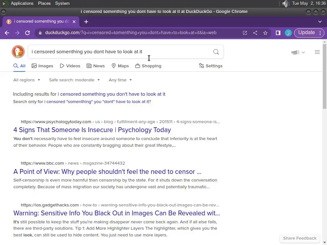Switch to the Videos tab
The image size is (327, 245).
pos(70,66)
